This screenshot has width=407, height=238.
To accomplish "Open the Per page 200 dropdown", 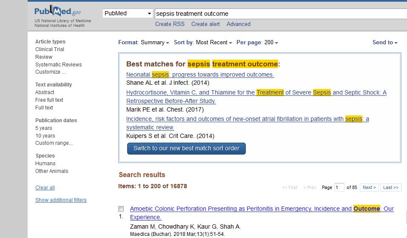I will pos(257,42).
